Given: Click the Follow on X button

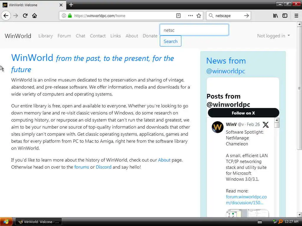Looking at the screenshot, I should (x=243, y=113).
